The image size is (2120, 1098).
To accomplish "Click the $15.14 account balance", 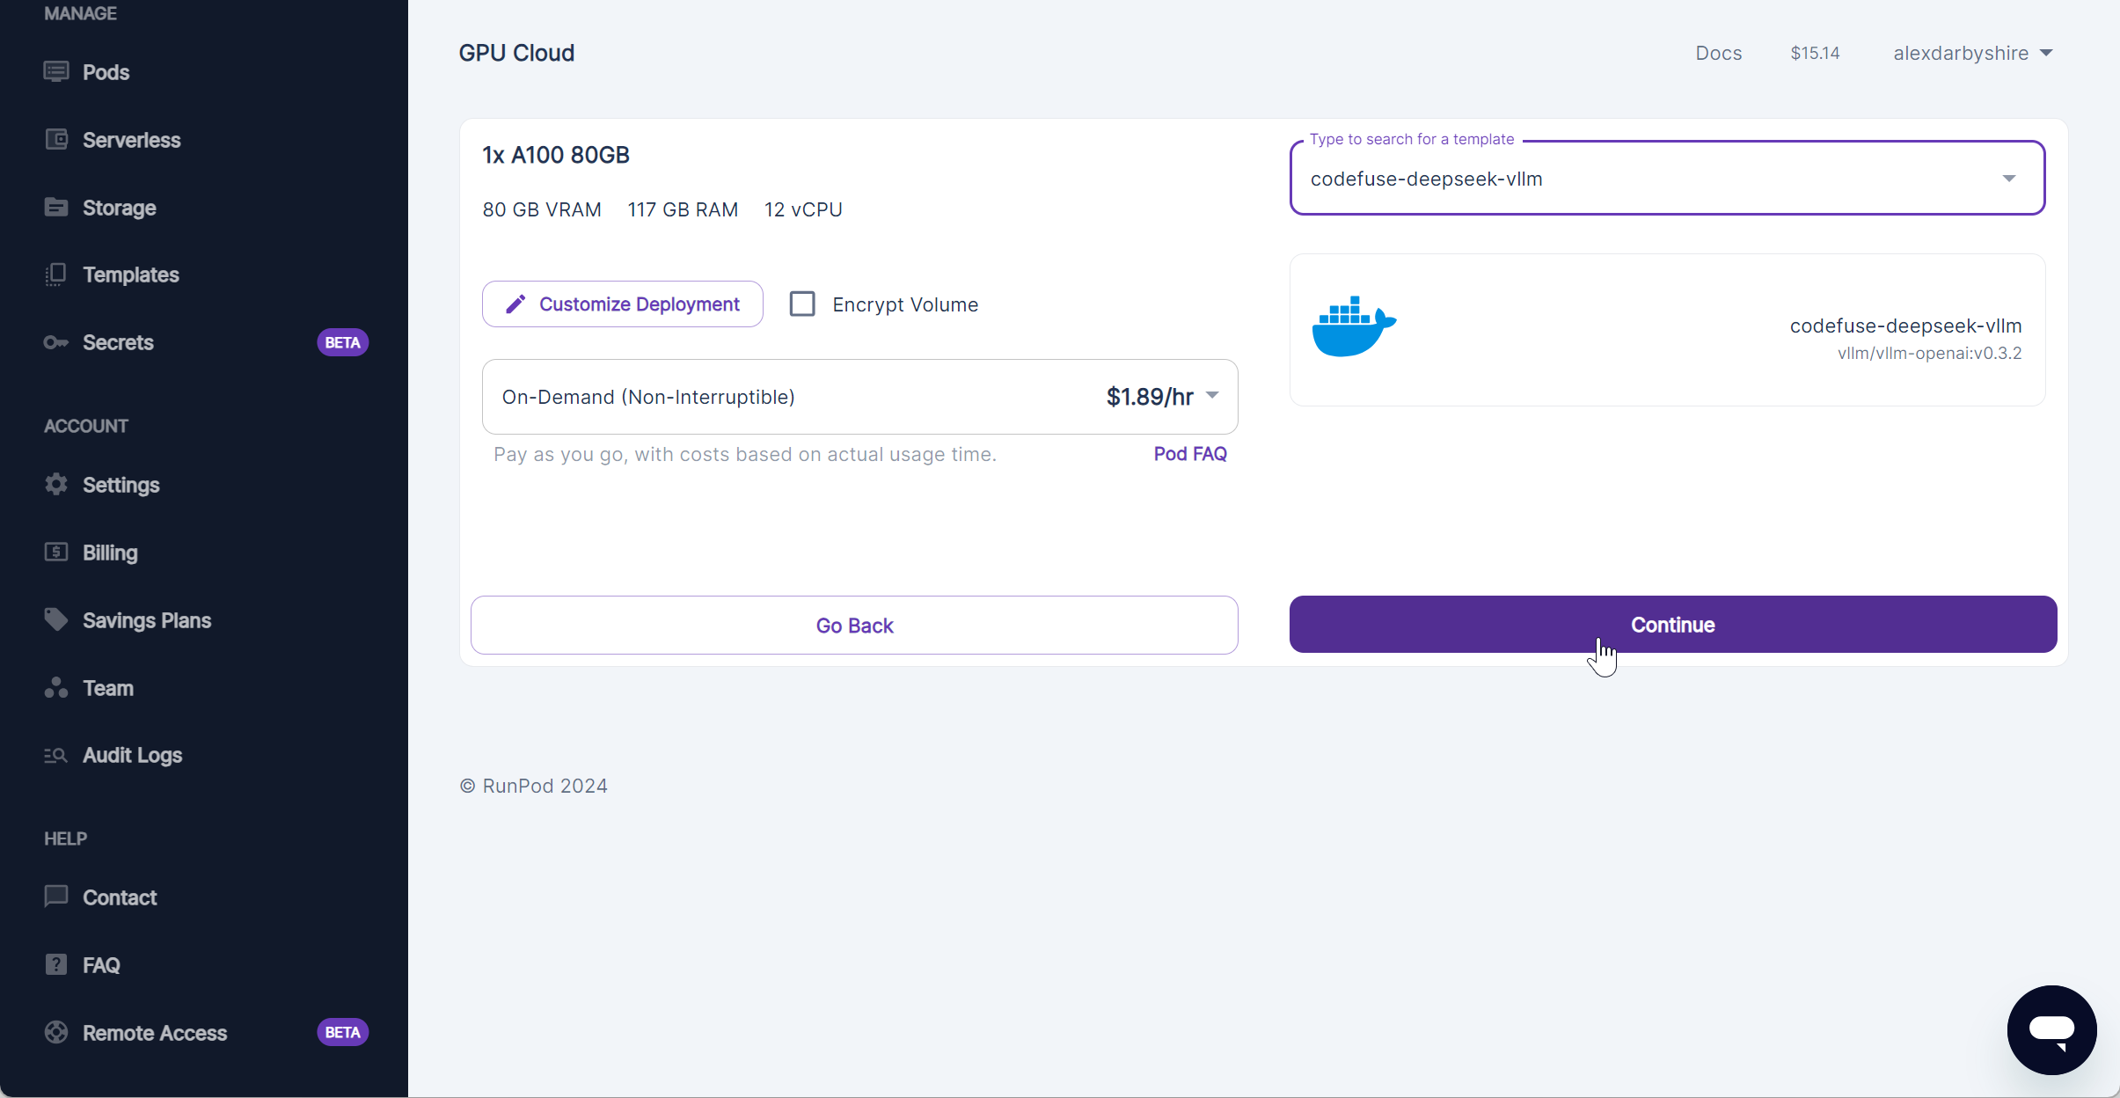I will 1815,54.
